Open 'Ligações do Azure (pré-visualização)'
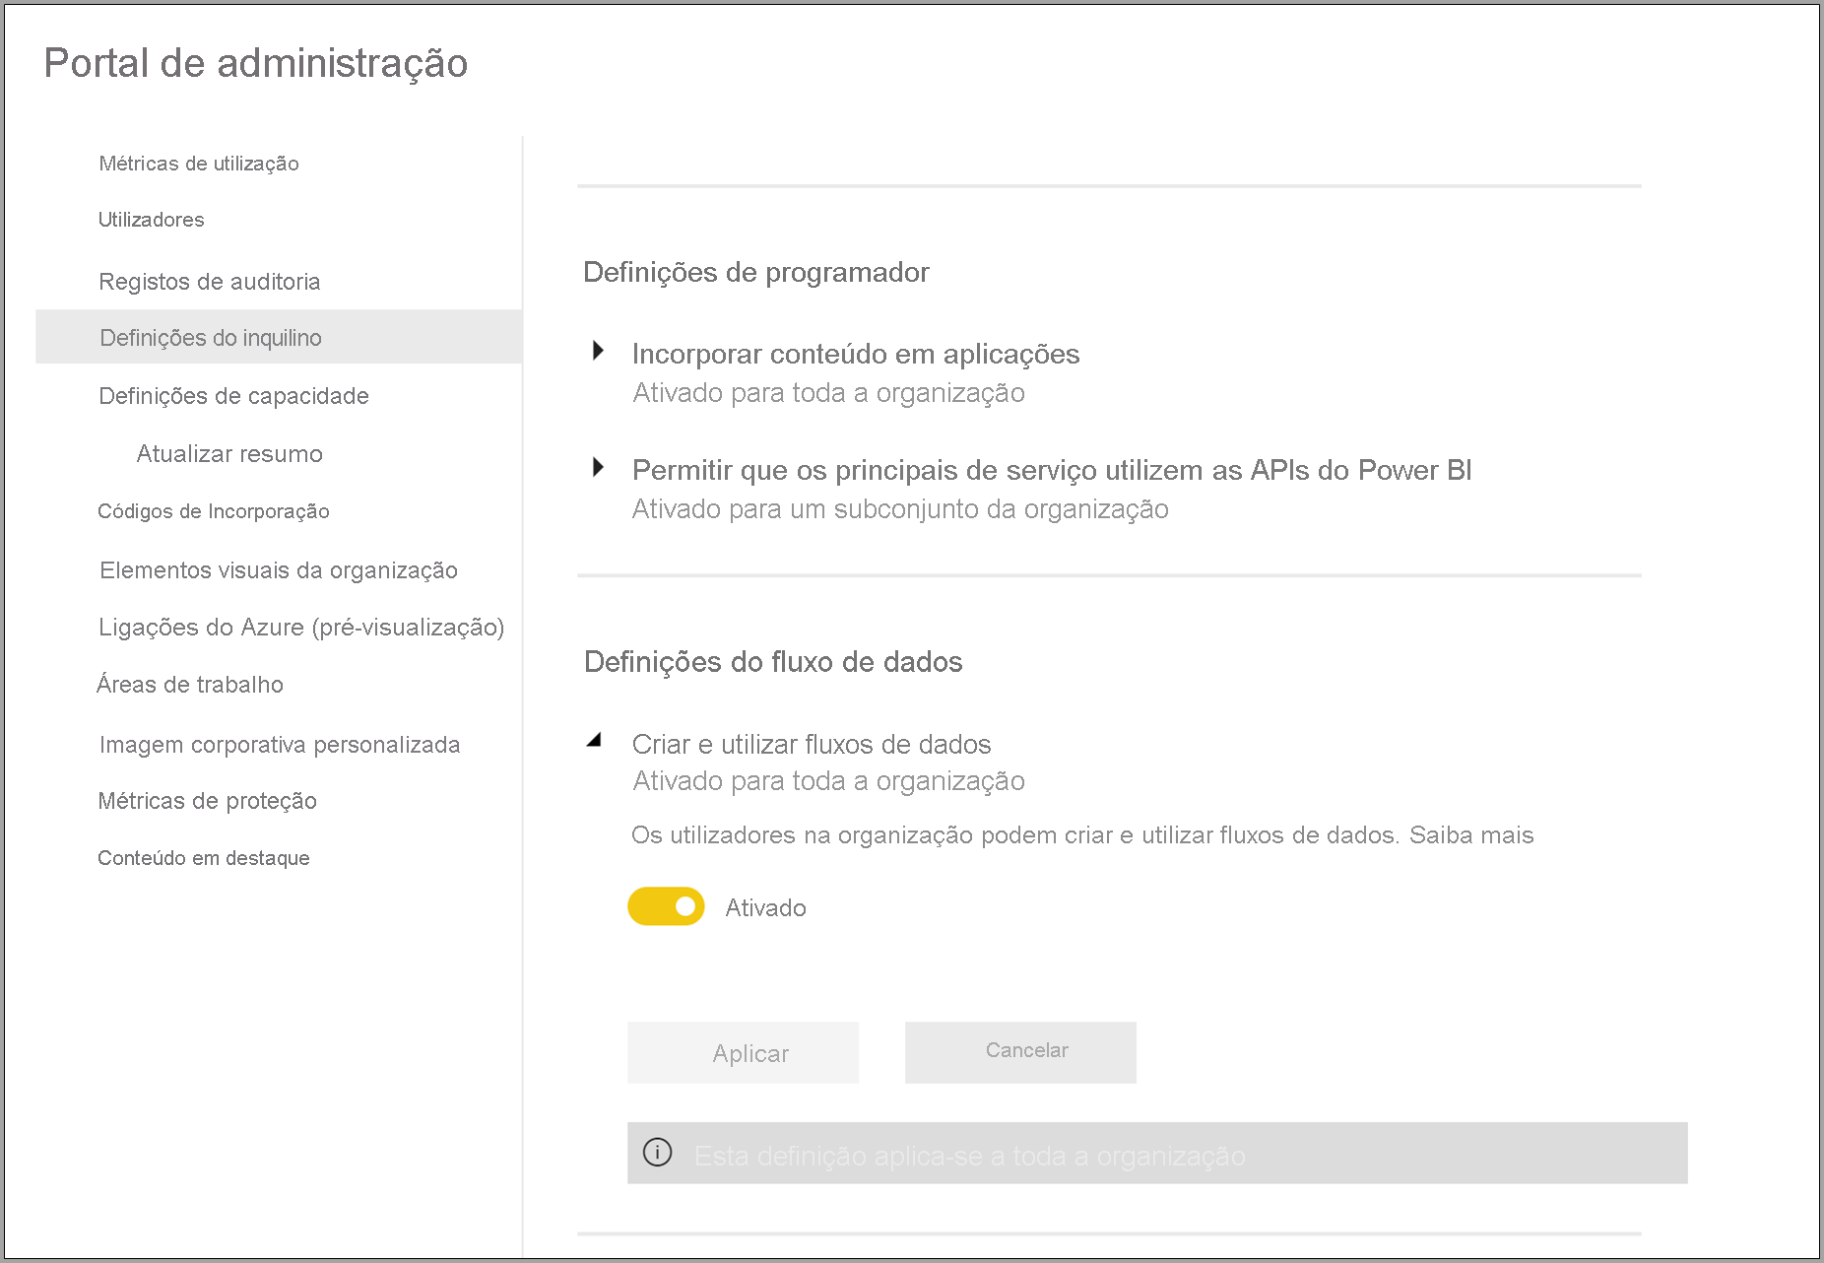 pos(301,627)
